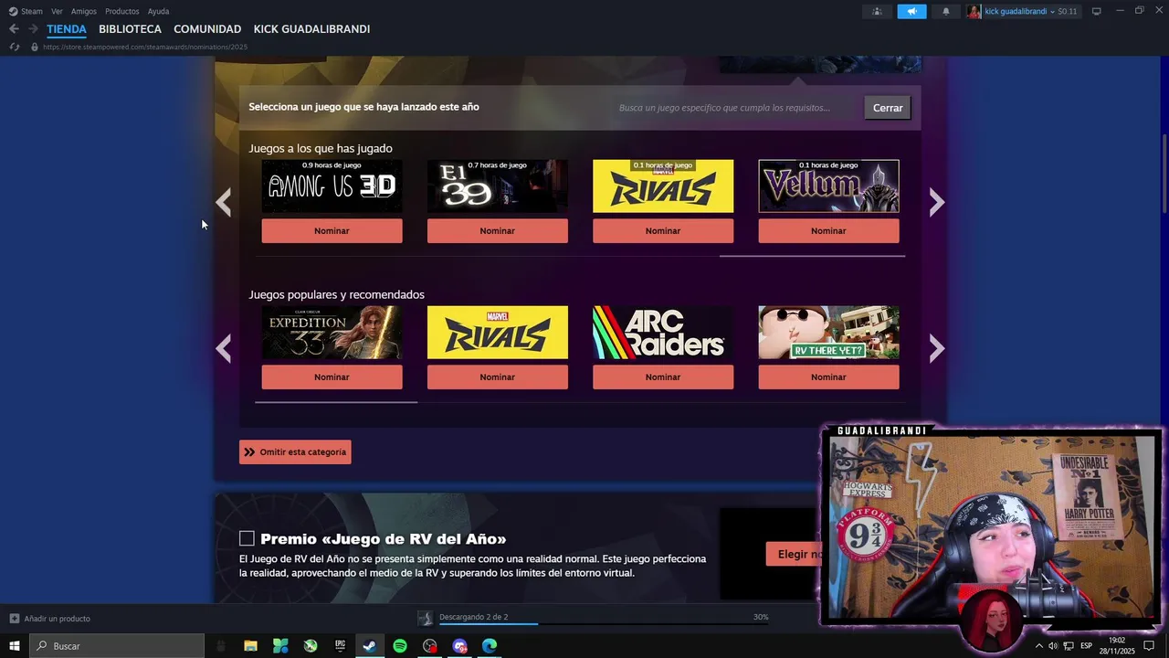Click the $0.11 wallet balance
Image resolution: width=1169 pixels, height=658 pixels.
point(1068,12)
